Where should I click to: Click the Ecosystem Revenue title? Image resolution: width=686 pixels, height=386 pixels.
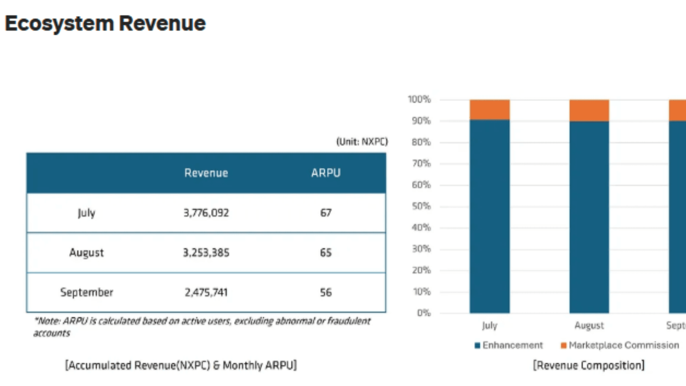(x=105, y=24)
